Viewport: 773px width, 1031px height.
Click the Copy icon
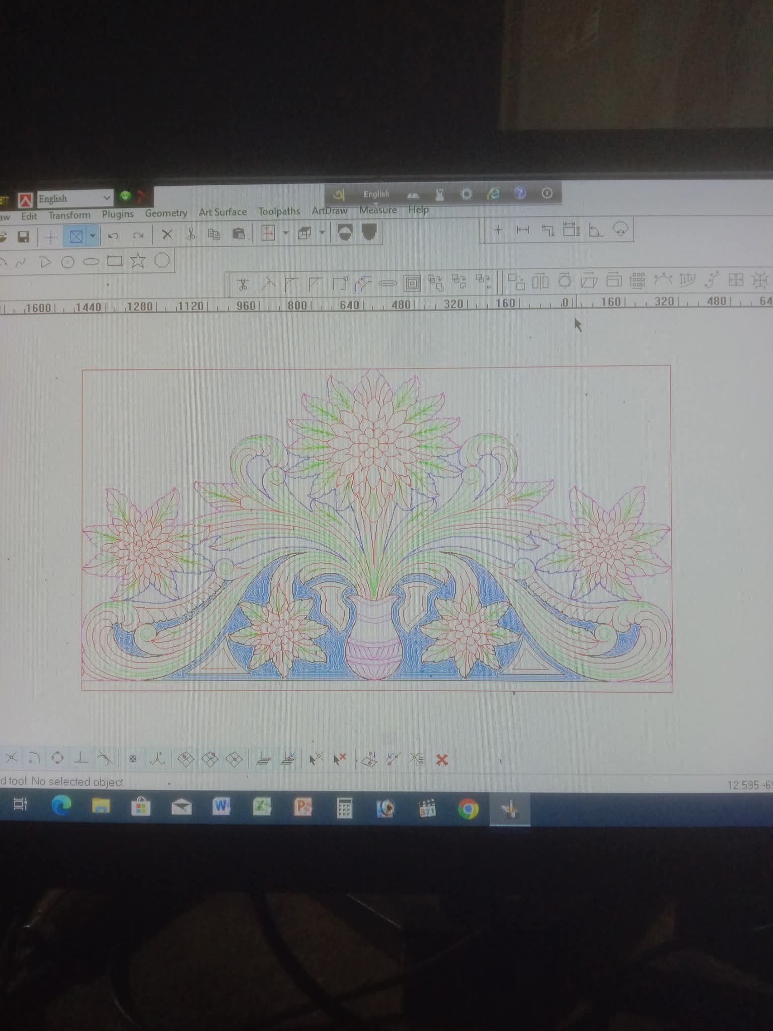[214, 234]
